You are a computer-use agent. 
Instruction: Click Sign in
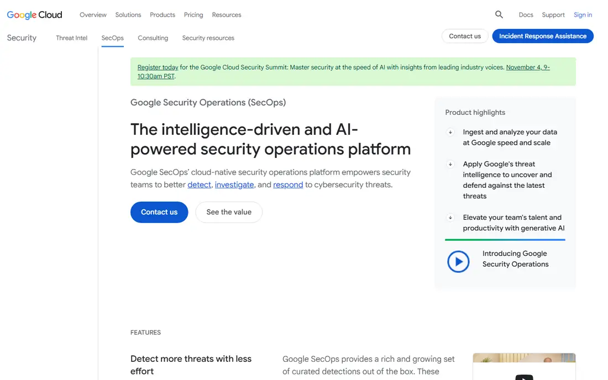tap(583, 15)
